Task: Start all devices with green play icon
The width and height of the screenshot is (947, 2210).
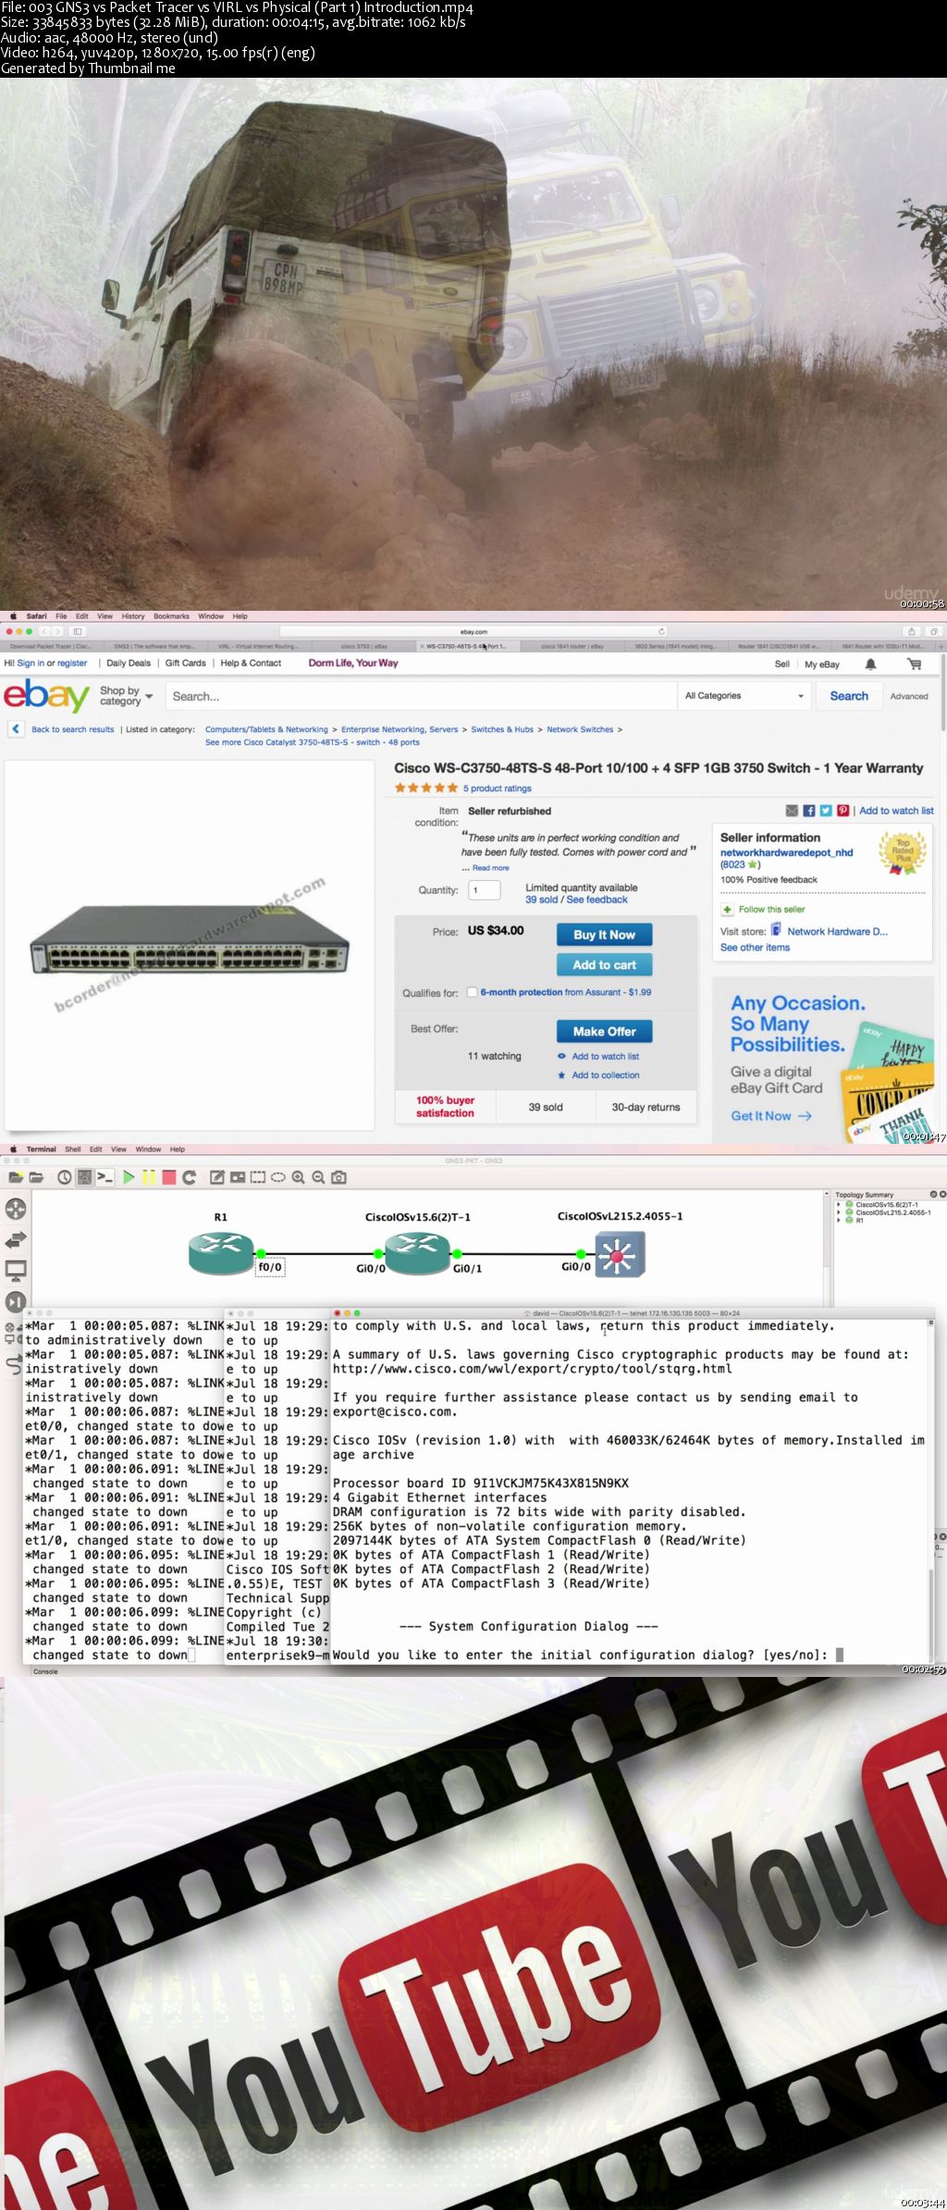Action: [129, 1177]
